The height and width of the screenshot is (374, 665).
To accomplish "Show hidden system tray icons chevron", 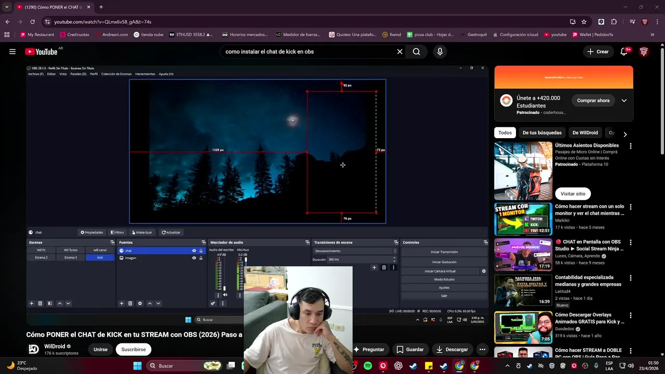I will tap(508, 366).
